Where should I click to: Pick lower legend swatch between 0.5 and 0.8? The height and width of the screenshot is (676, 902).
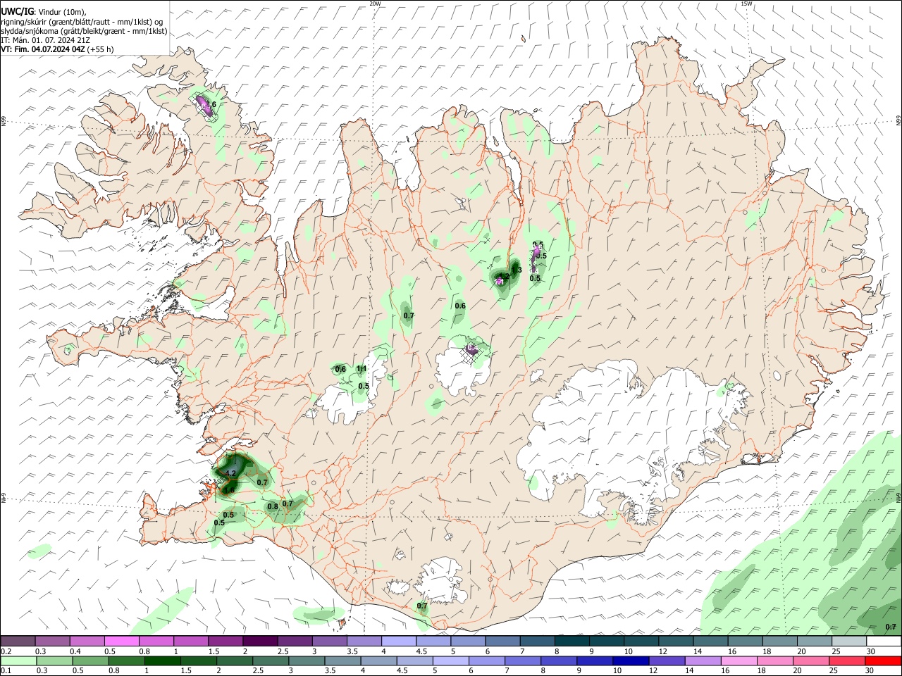90,661
